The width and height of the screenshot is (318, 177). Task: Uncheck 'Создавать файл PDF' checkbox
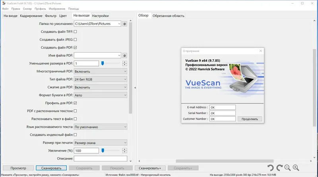click(x=75, y=48)
